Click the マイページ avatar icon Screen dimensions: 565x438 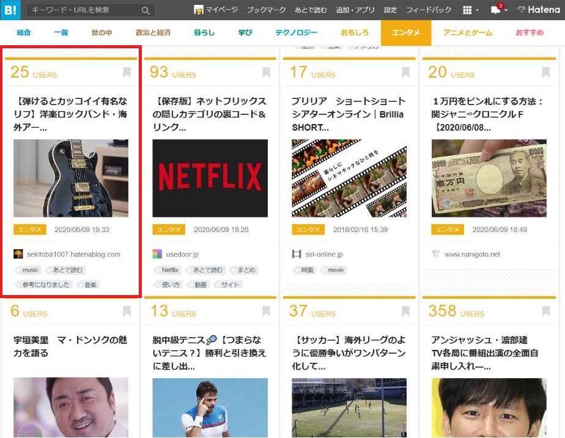[x=199, y=10]
